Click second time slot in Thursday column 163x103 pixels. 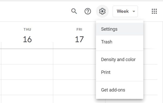click(27, 72)
